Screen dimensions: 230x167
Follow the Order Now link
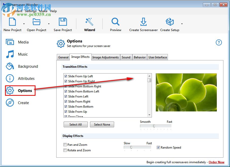point(217,162)
